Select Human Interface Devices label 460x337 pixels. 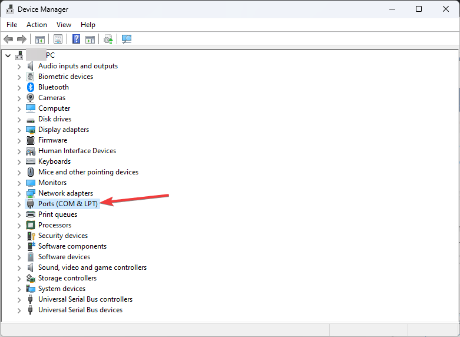pyautogui.click(x=77, y=151)
